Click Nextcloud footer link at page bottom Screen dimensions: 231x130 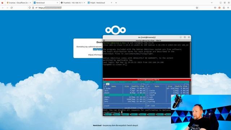97,125
